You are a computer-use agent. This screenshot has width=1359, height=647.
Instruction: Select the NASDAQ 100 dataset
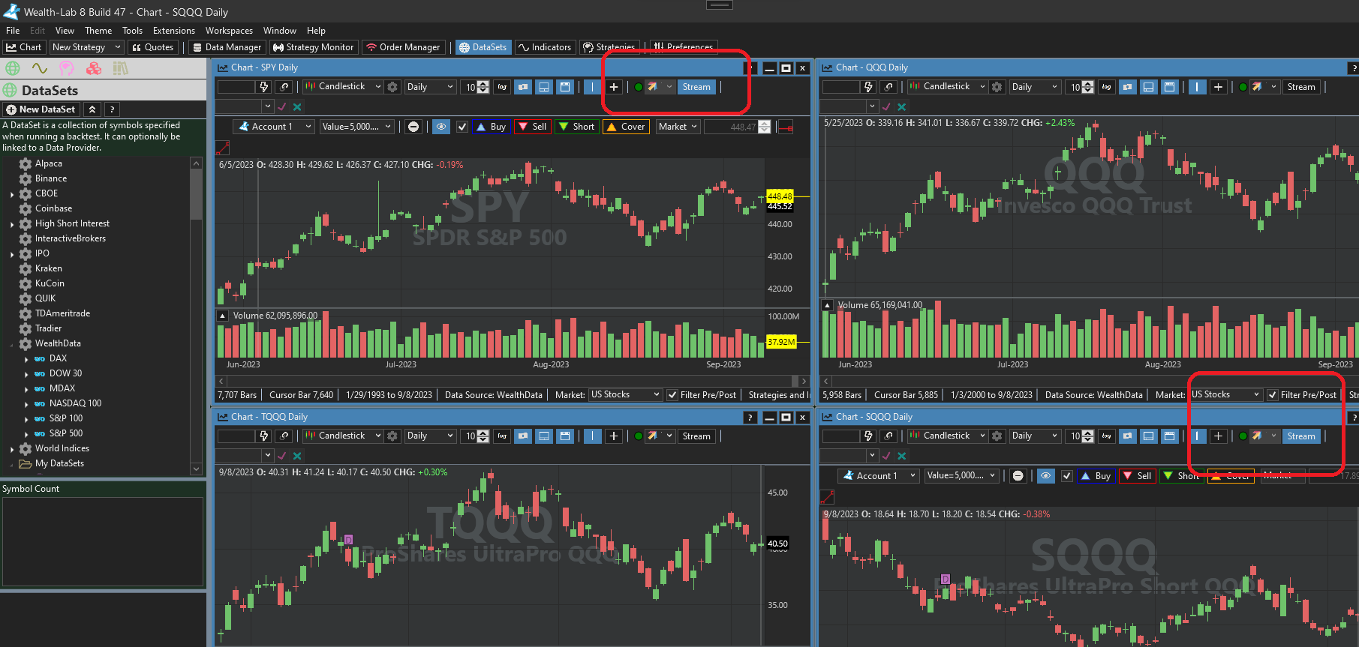pos(75,403)
